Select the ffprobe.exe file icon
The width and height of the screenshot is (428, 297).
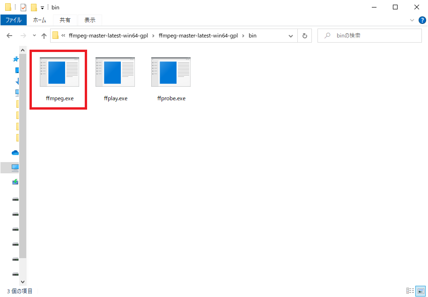click(x=171, y=72)
